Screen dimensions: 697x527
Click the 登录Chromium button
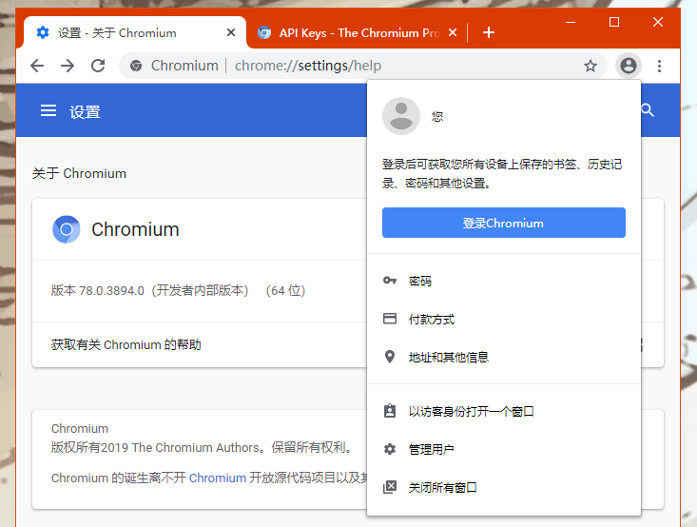(x=503, y=223)
